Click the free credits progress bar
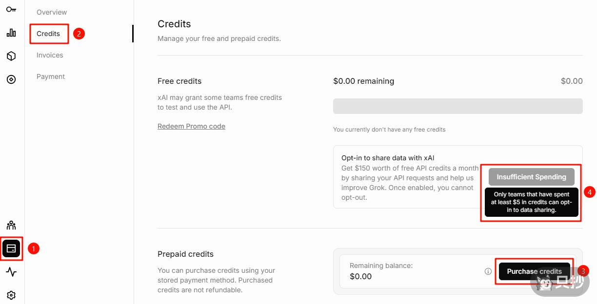The width and height of the screenshot is (597, 304). coord(458,106)
